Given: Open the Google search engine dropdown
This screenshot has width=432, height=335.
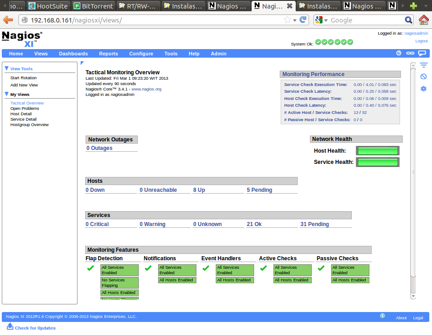Looking at the screenshot, I should click(320, 20).
